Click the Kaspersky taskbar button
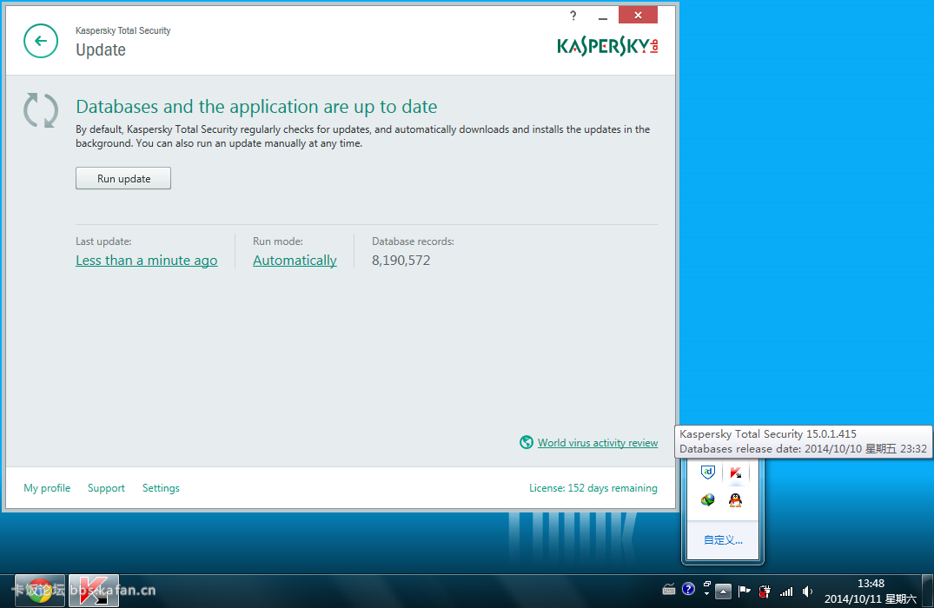 pos(94,591)
